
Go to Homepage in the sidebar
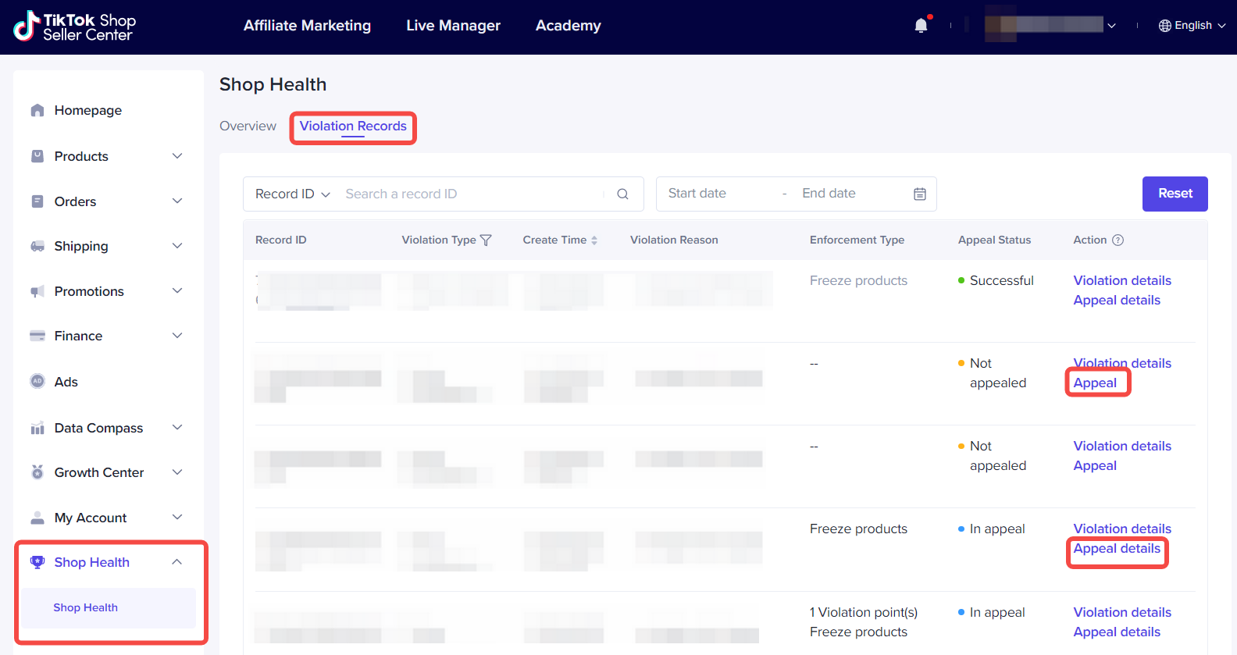pos(87,111)
